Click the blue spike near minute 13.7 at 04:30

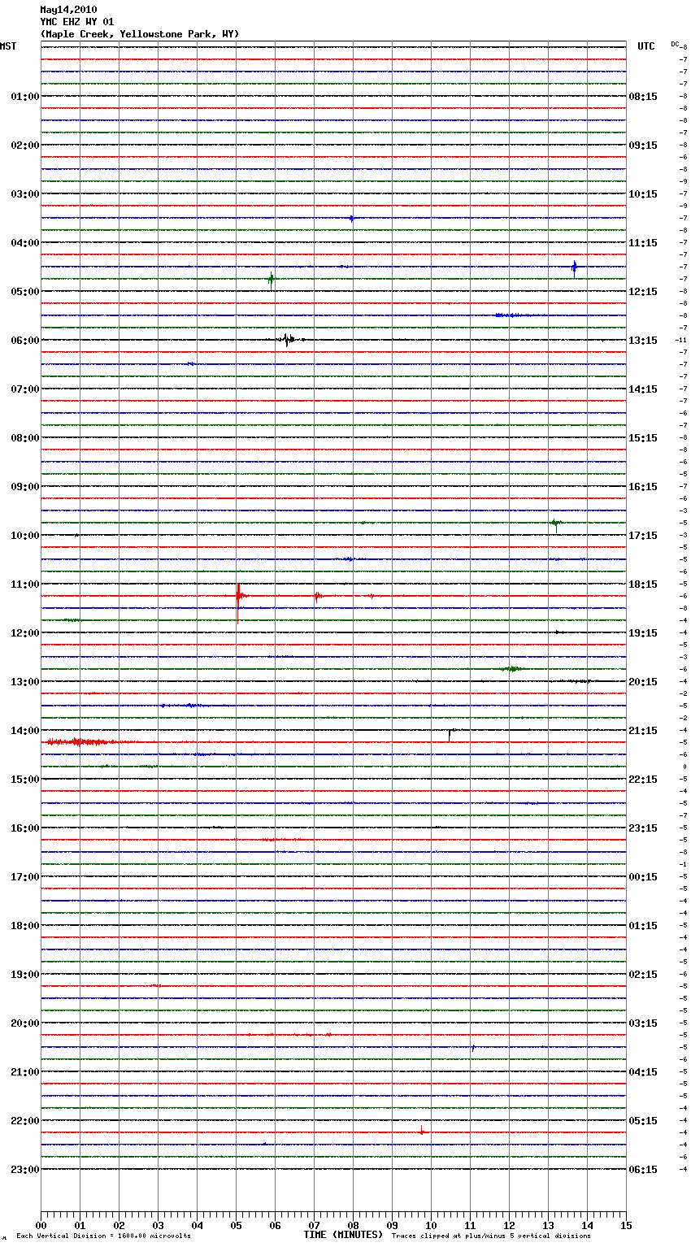(x=574, y=267)
